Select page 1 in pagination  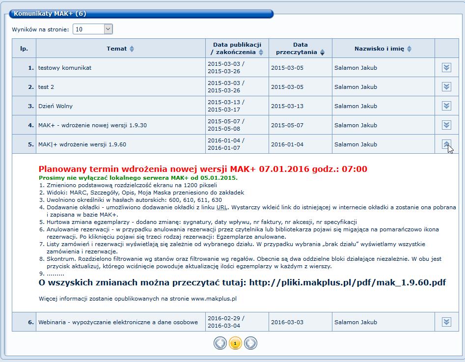click(235, 343)
